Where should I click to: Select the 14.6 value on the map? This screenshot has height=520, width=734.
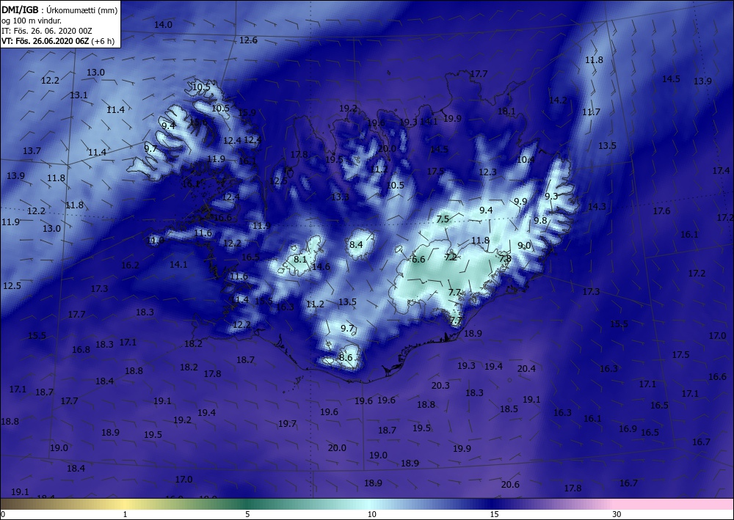pos(321,266)
